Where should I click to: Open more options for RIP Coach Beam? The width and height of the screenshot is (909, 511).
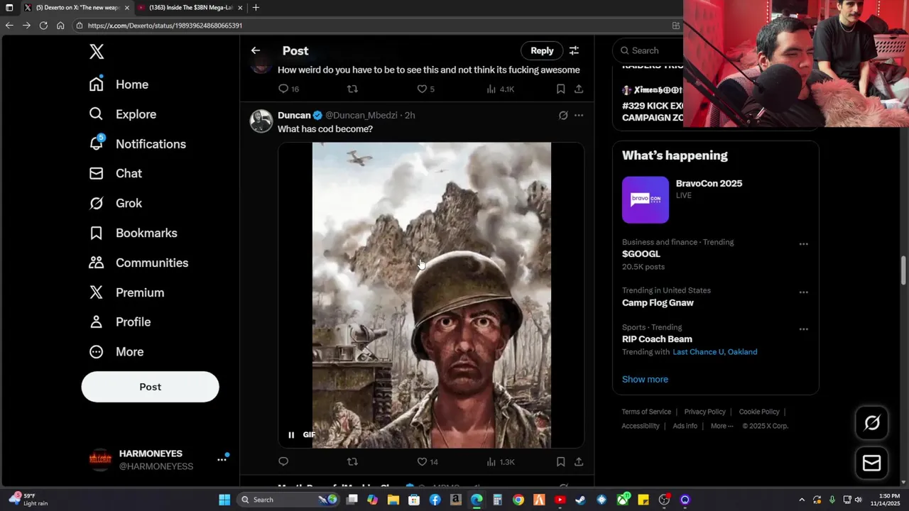pos(803,329)
